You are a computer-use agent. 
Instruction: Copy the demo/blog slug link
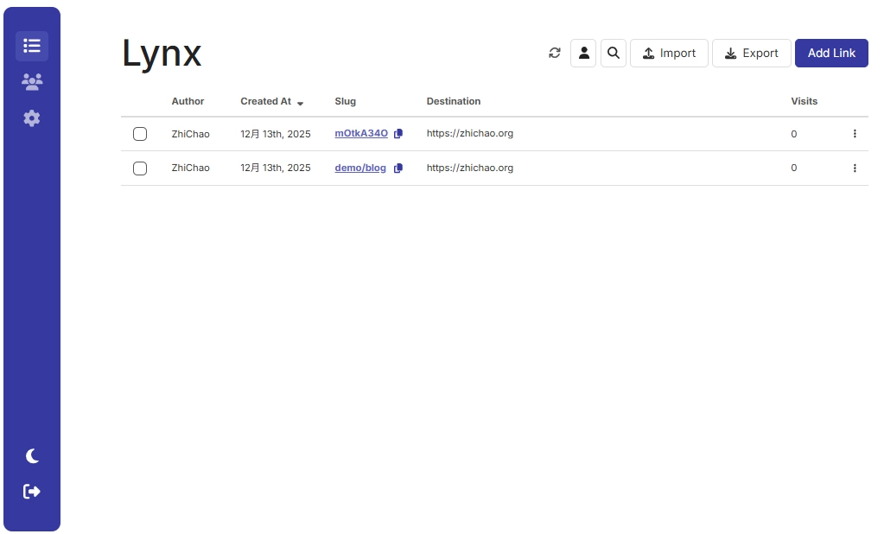[x=398, y=168]
